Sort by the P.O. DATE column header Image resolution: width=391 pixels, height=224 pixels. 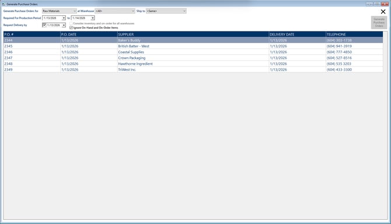89,34
